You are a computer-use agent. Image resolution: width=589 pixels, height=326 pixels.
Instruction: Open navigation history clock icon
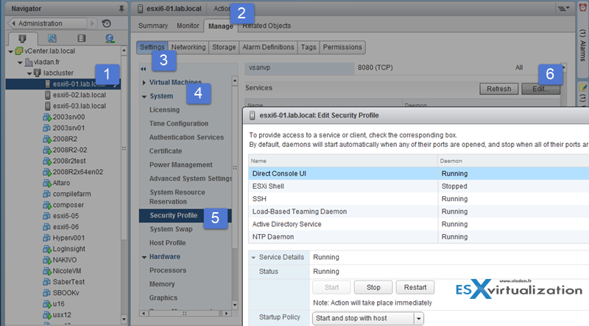(x=107, y=23)
